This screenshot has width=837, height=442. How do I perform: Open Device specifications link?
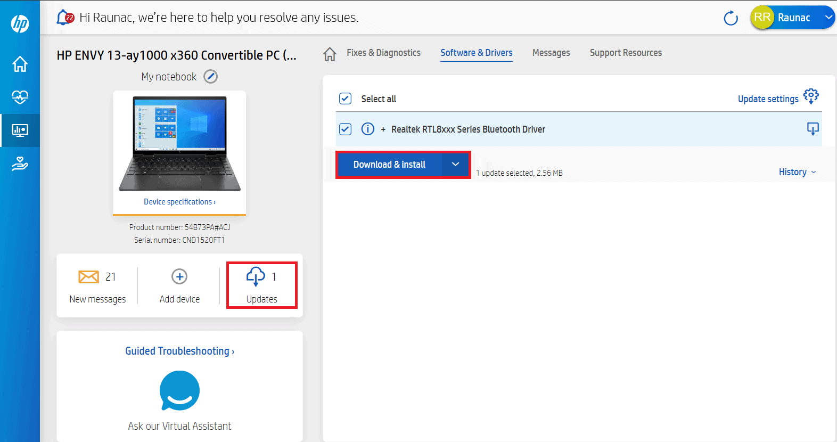click(x=179, y=202)
